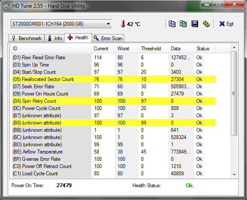Select the Health tab

[78, 38]
